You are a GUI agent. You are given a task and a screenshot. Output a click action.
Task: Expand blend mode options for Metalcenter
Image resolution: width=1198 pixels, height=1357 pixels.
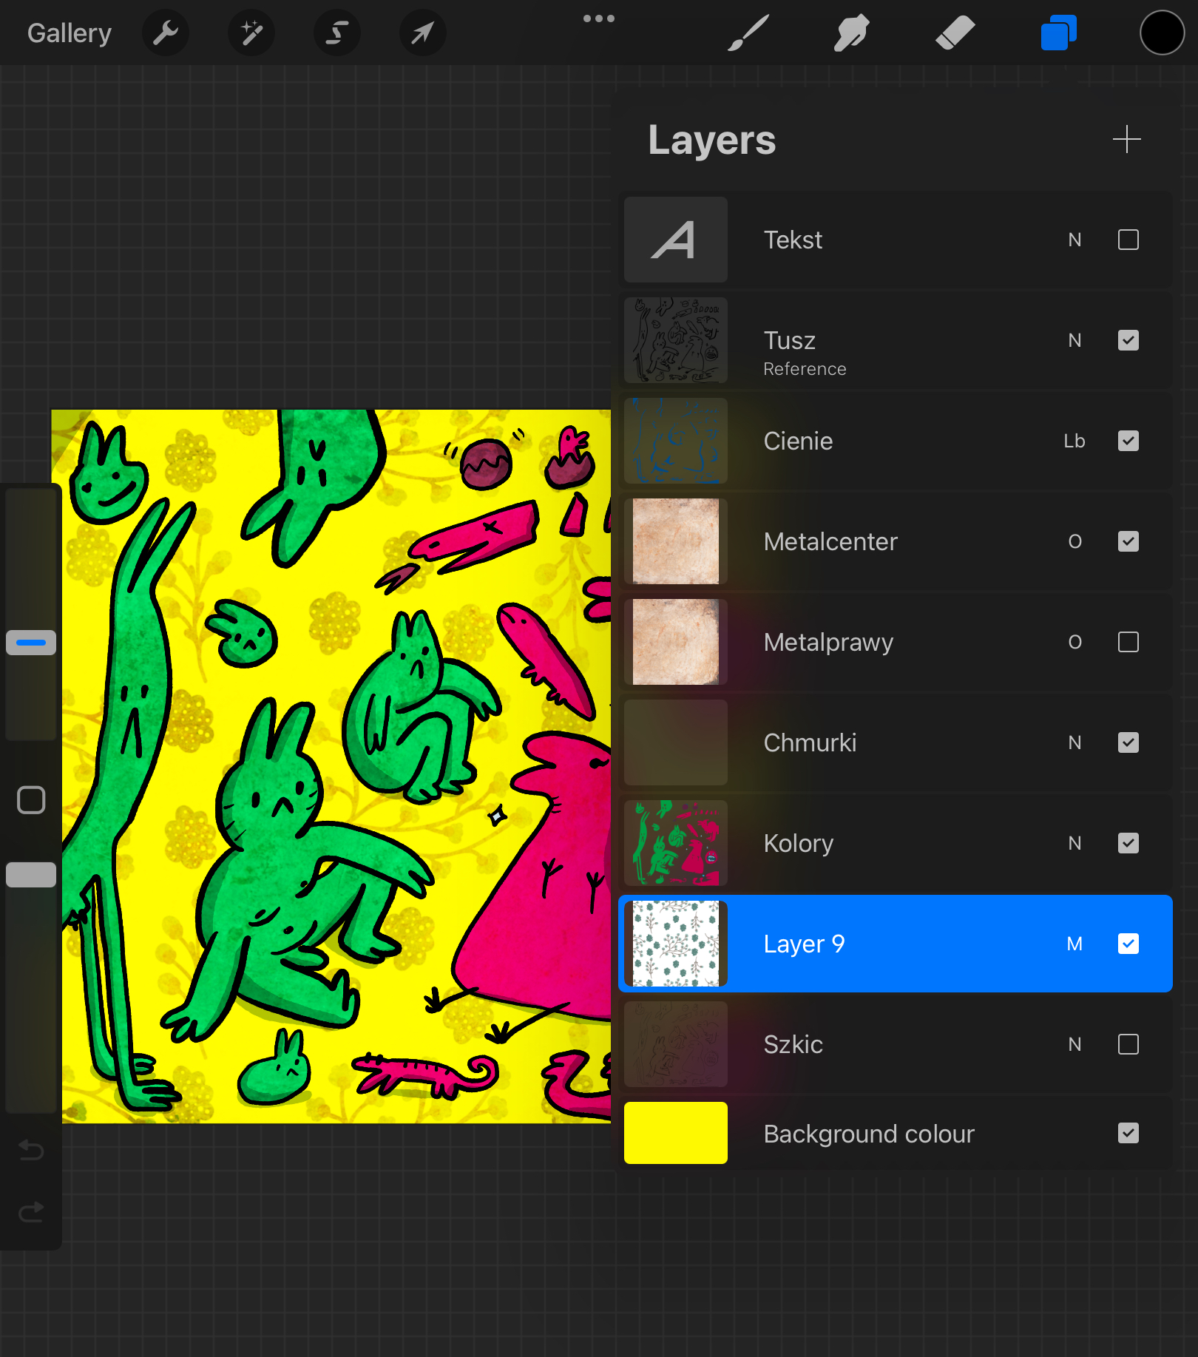pos(1074,542)
